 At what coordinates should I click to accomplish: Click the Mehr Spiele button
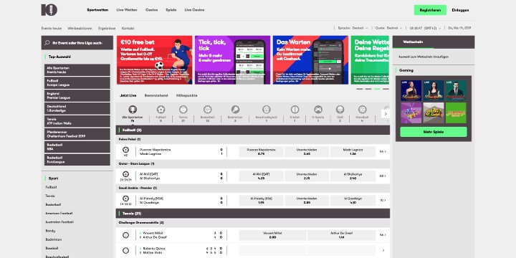pos(434,132)
